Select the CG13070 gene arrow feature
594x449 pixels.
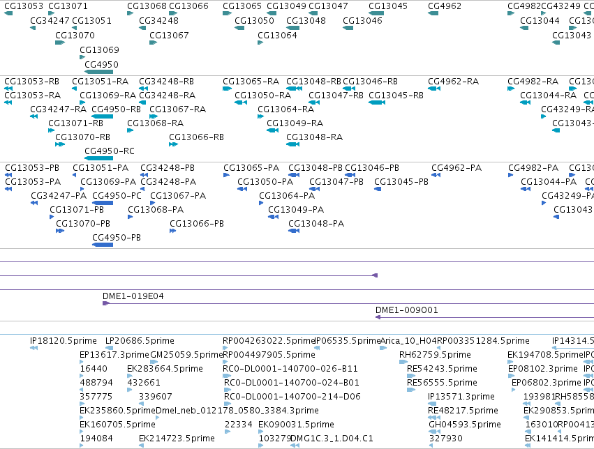(60, 43)
